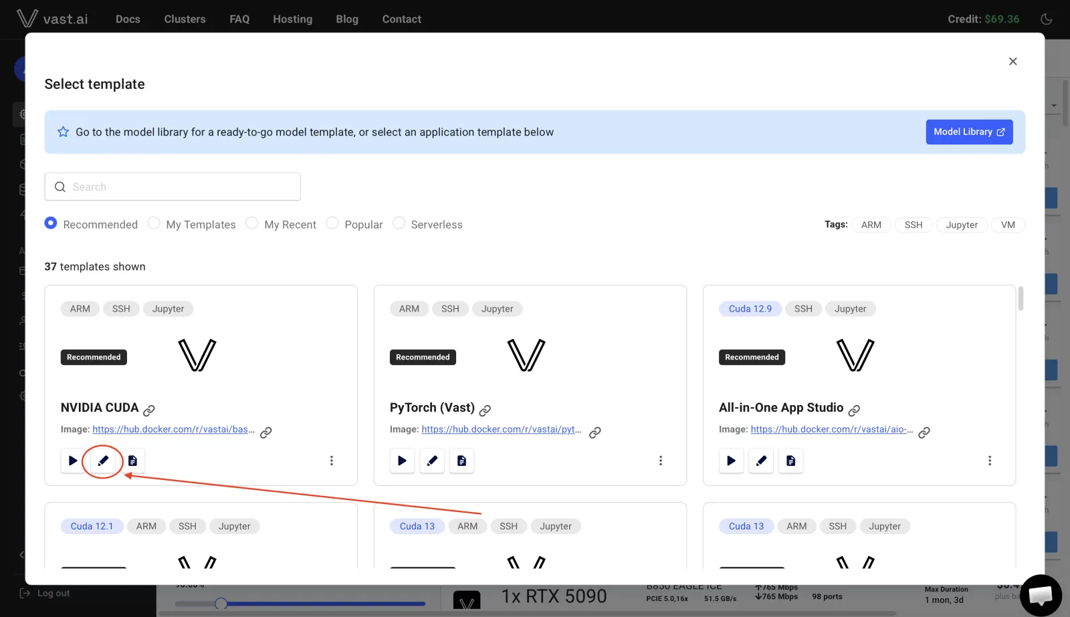Open the FAQ menu item
The height and width of the screenshot is (617, 1070).
(239, 19)
